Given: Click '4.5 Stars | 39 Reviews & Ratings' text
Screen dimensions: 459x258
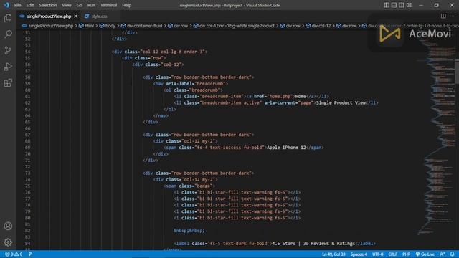Looking at the screenshot, I should tap(313, 244).
